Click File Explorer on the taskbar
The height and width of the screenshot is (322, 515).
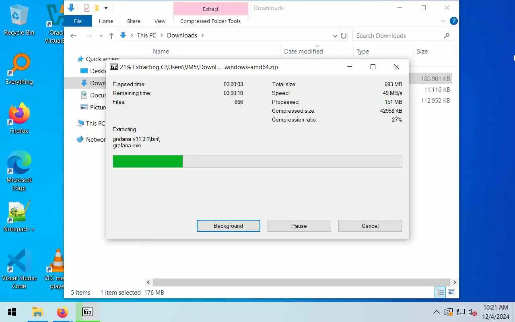(x=37, y=312)
